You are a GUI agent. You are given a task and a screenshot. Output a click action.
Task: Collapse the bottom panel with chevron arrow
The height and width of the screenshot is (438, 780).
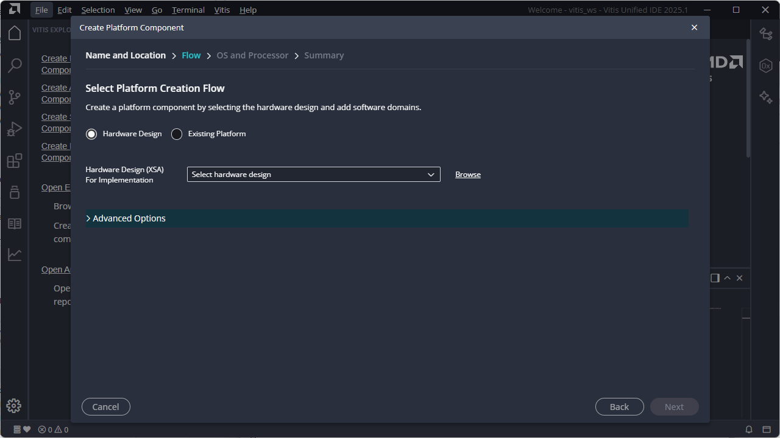pyautogui.click(x=727, y=278)
